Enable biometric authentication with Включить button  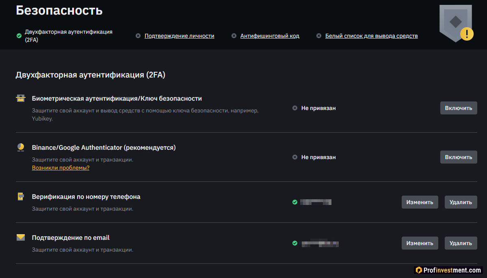pos(459,108)
